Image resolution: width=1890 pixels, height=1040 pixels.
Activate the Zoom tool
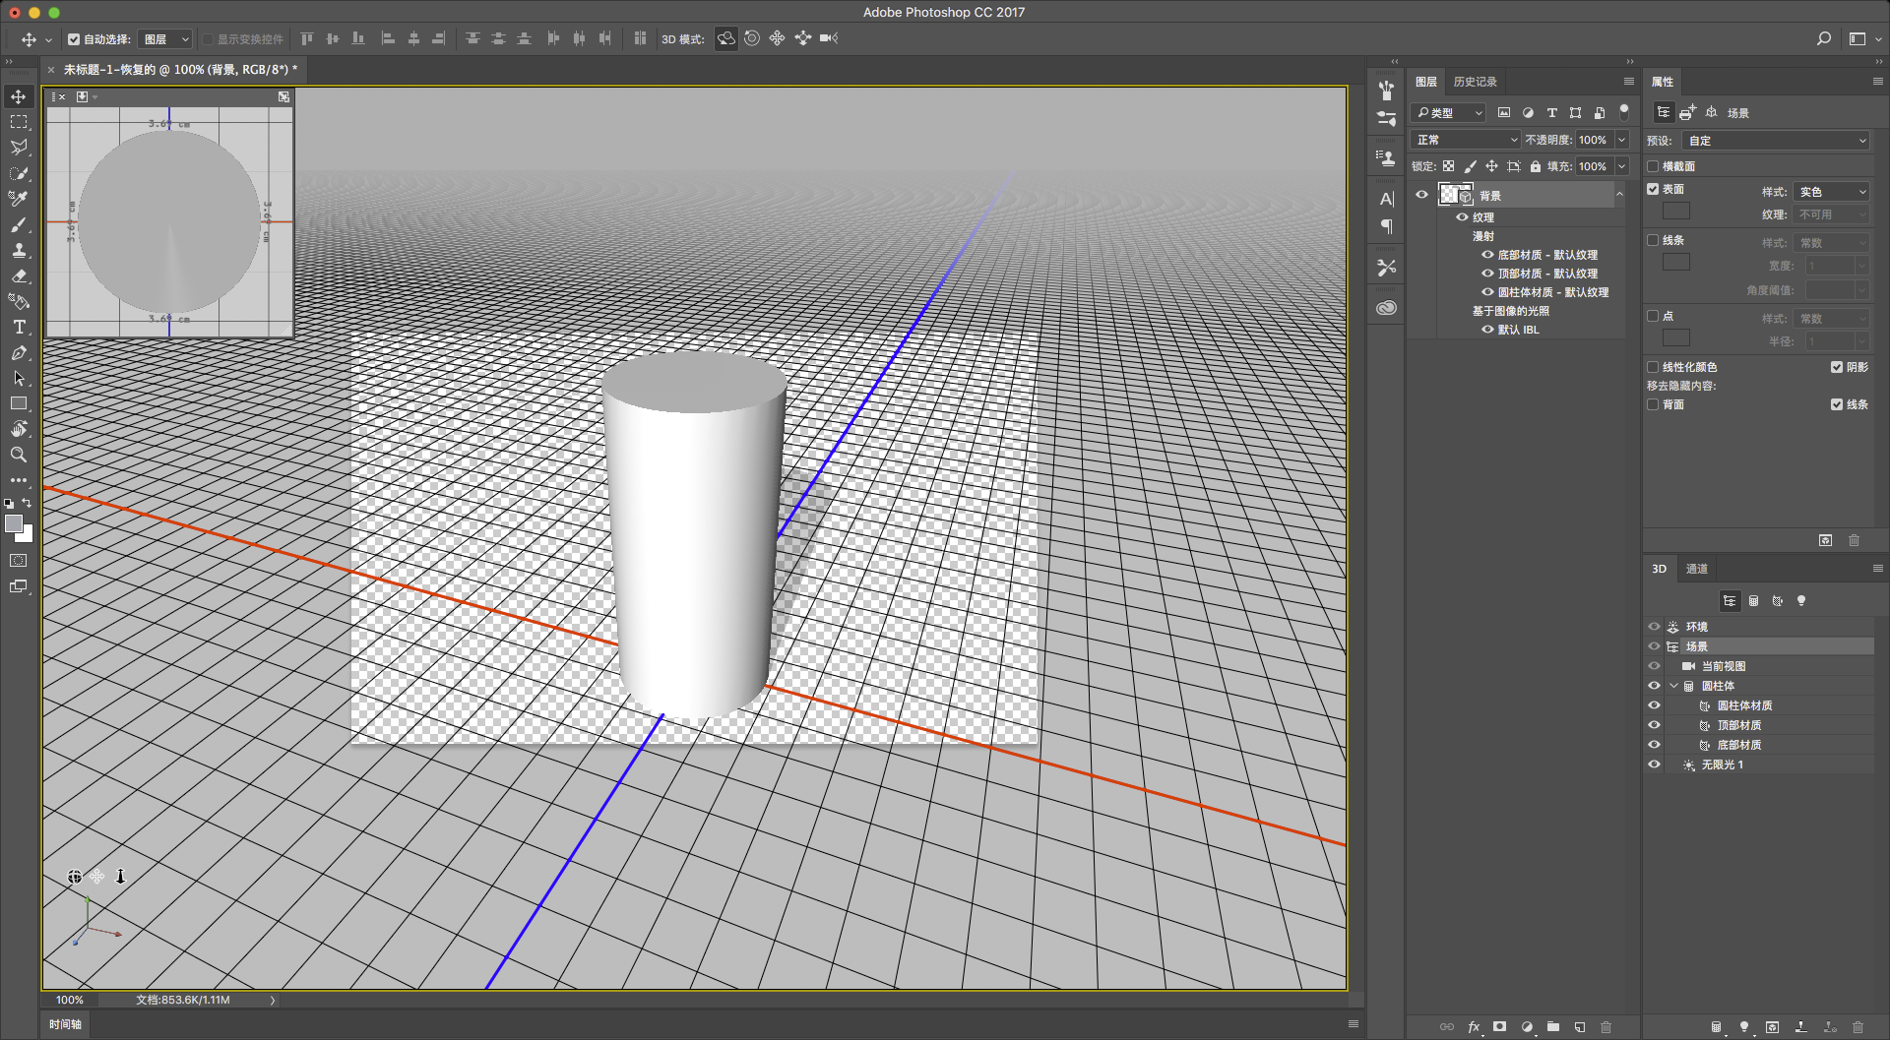click(x=19, y=455)
